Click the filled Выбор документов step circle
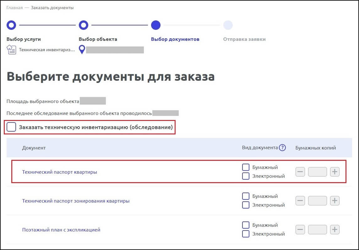Image resolution: width=359 pixels, height=250 pixels. point(156,25)
